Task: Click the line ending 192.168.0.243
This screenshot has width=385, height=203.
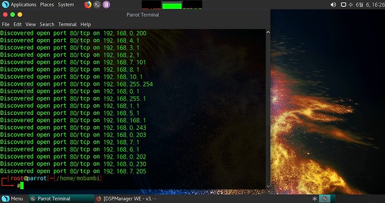Action: (73, 128)
